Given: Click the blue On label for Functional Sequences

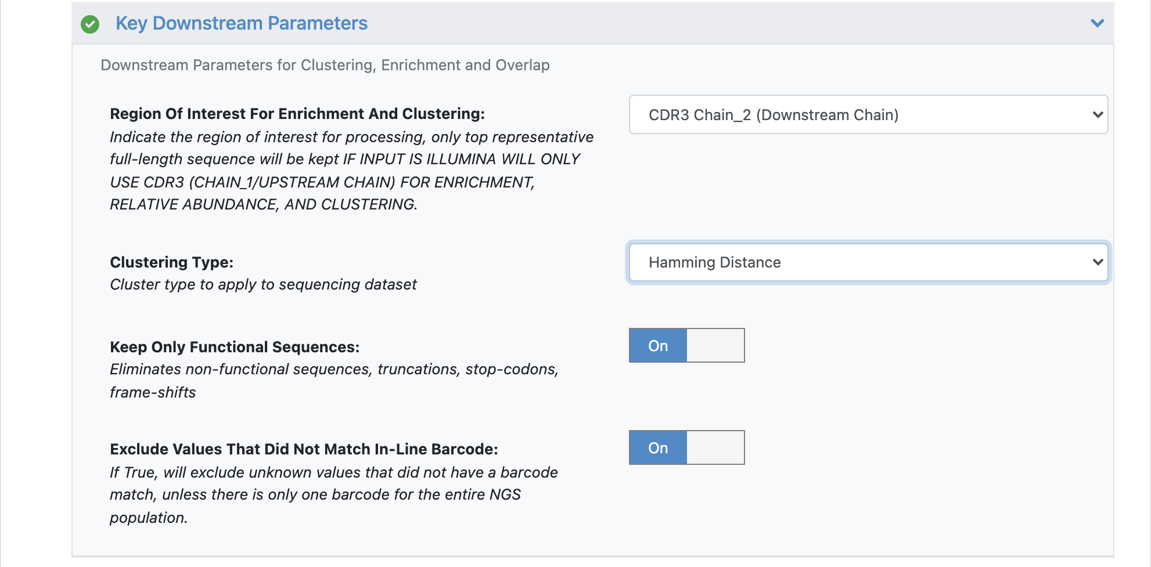Looking at the screenshot, I should coord(658,345).
